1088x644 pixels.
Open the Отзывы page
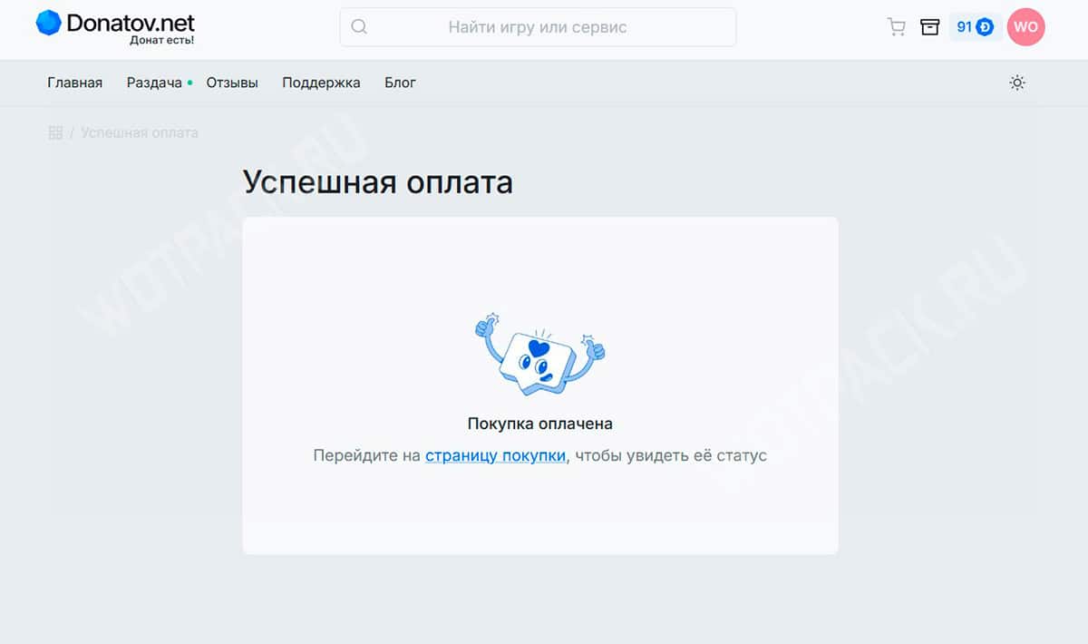232,83
